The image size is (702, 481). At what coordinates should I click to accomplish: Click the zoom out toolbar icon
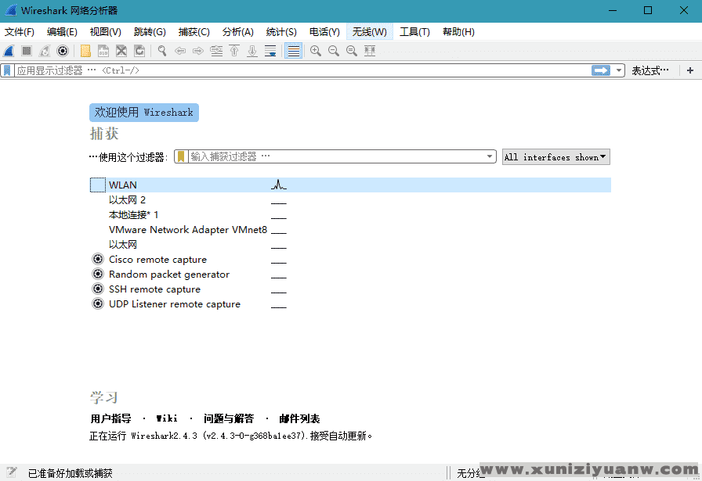[x=334, y=51]
